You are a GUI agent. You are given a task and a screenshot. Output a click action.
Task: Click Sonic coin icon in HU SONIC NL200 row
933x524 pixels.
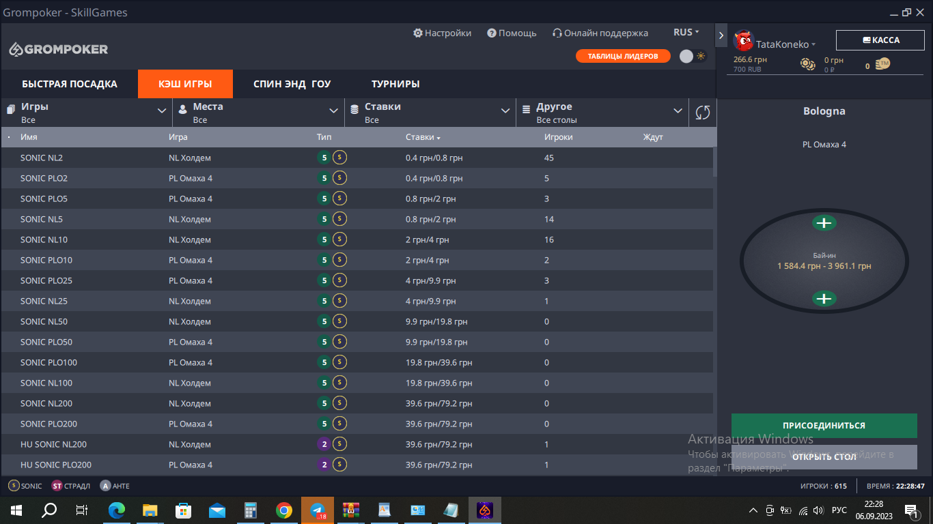[x=340, y=444]
